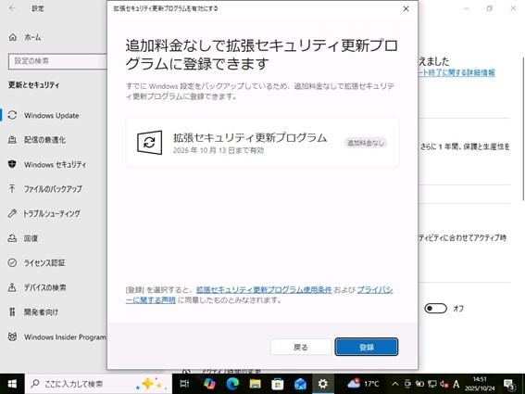The width and height of the screenshot is (525, 394).
Task: Click the taskbar search box
Action: [98, 384]
